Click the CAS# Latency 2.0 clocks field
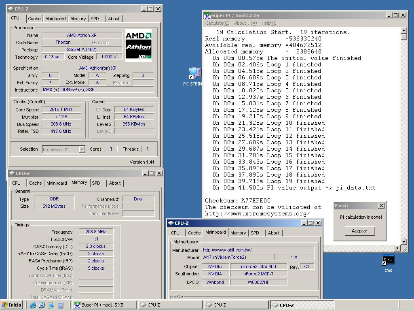This screenshot has height=311, width=414. point(96,246)
